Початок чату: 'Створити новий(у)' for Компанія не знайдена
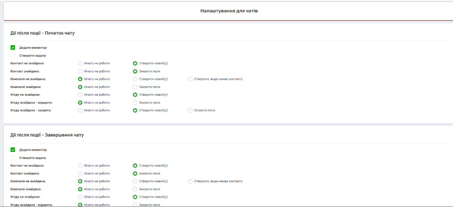Image resolution: width=453 pixels, height=207 pixels. tap(135, 79)
